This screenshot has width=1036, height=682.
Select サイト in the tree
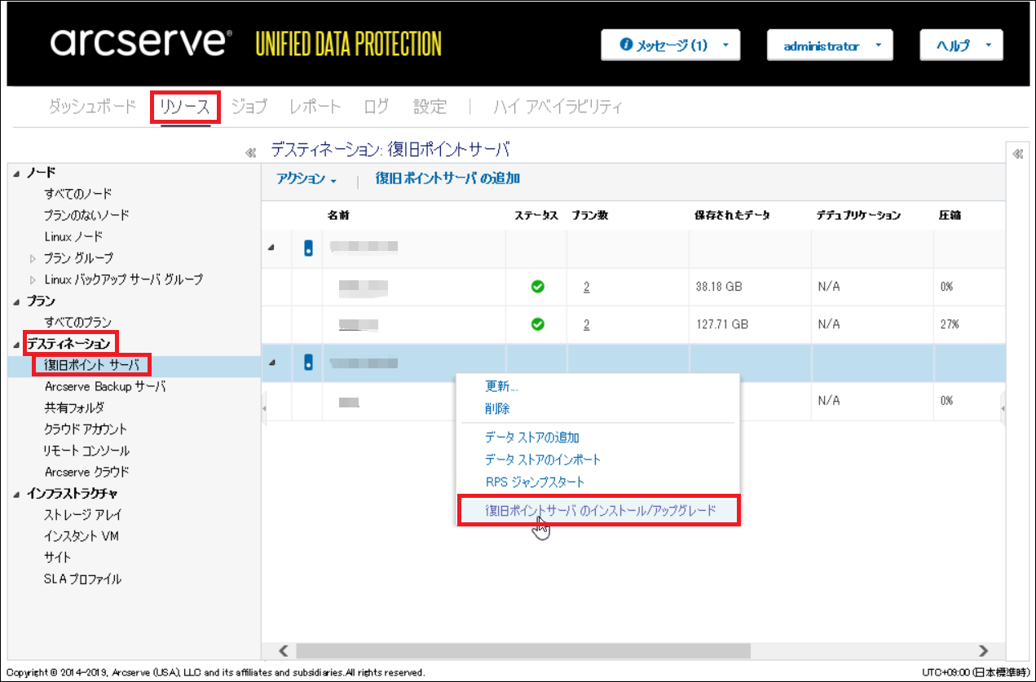[x=57, y=557]
